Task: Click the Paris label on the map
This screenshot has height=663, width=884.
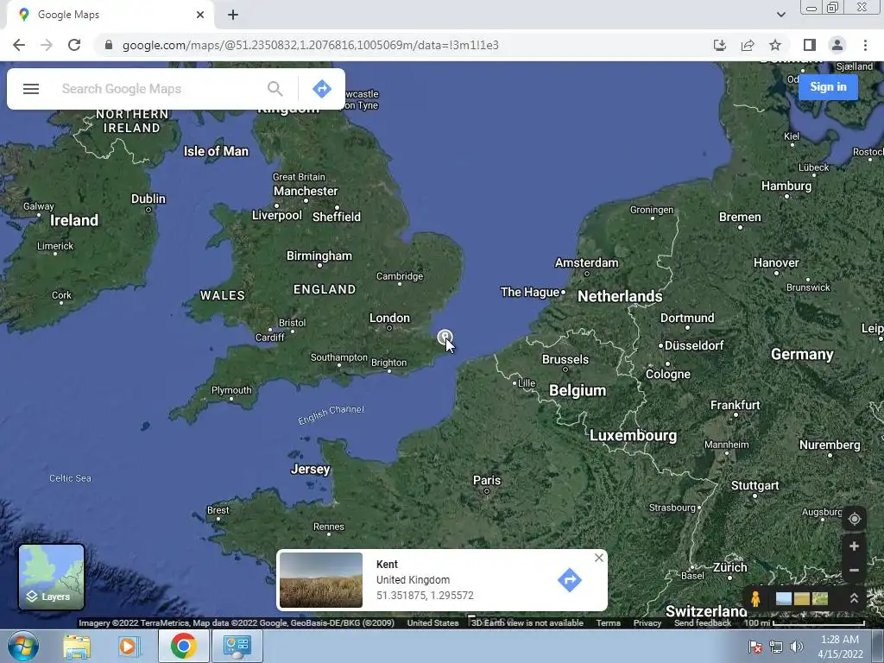Action: 487,480
